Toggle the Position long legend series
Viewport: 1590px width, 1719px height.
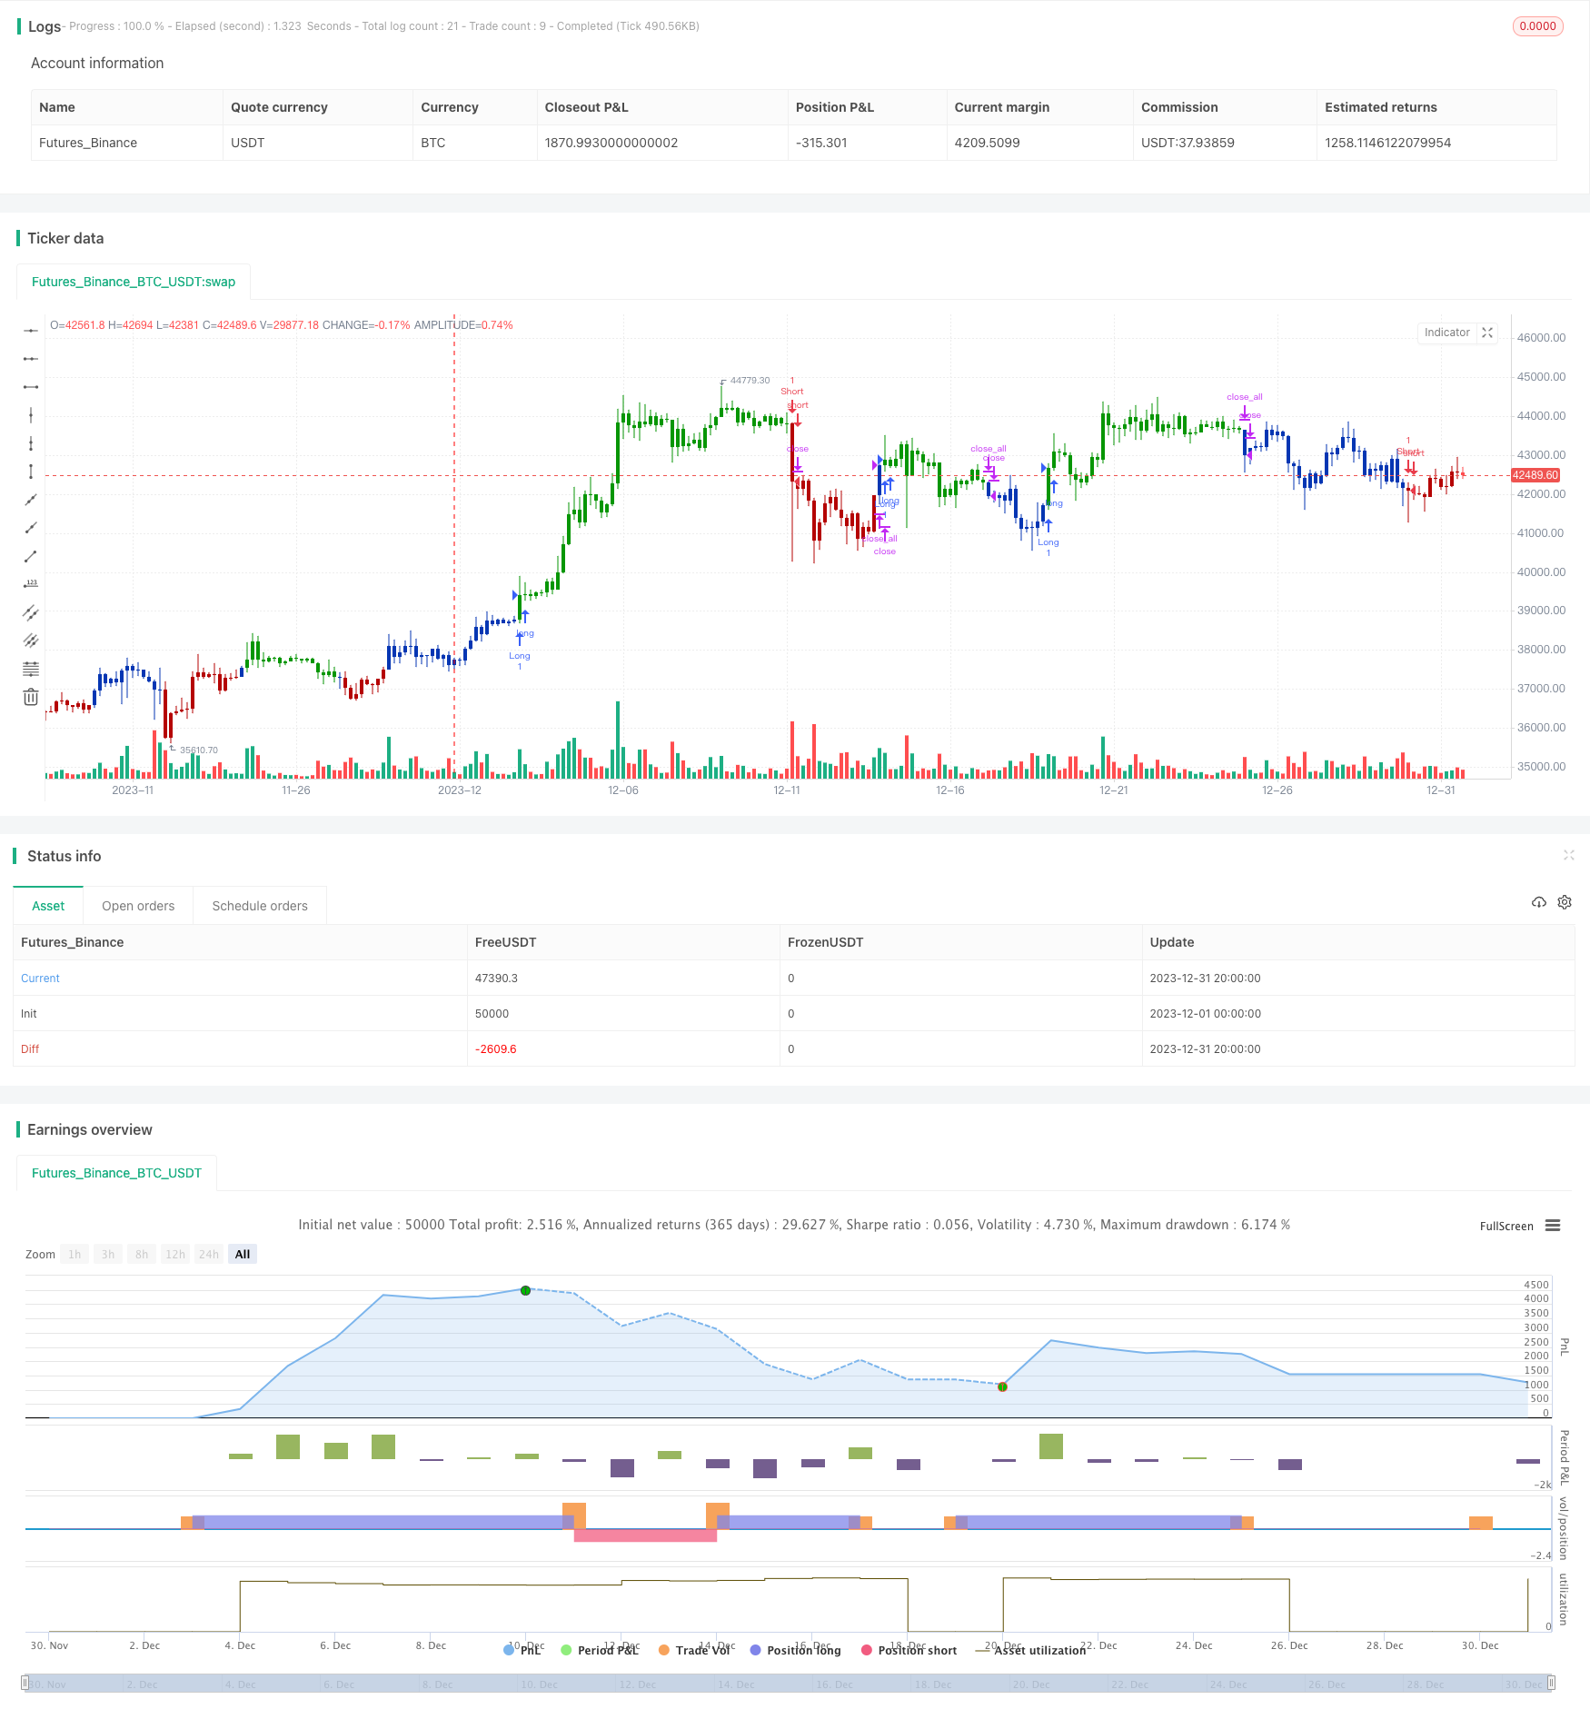[796, 1650]
